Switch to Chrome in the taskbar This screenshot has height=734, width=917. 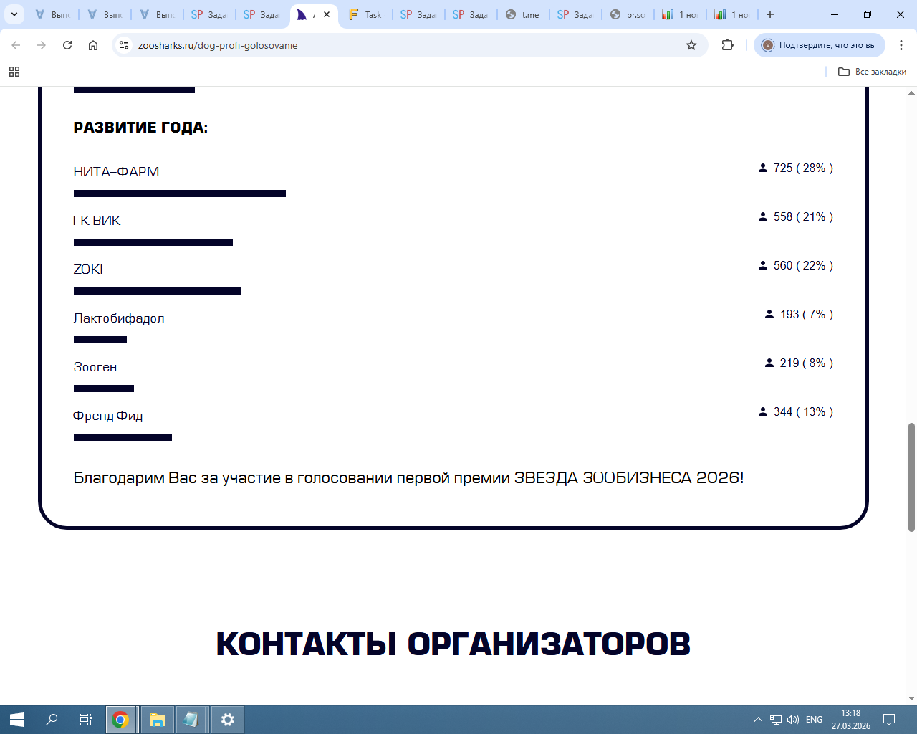120,720
